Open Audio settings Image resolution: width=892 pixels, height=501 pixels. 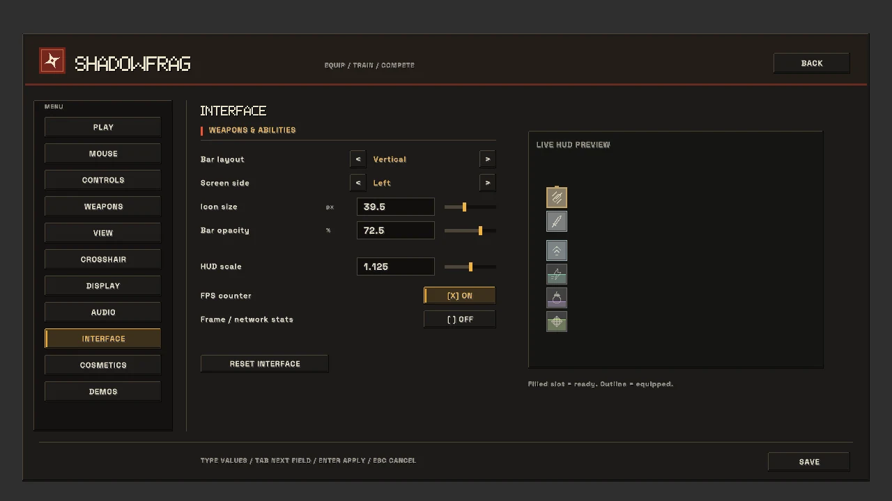click(x=103, y=312)
